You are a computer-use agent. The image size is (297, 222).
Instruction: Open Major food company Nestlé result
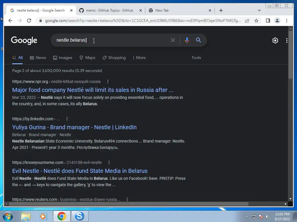[x=93, y=90]
